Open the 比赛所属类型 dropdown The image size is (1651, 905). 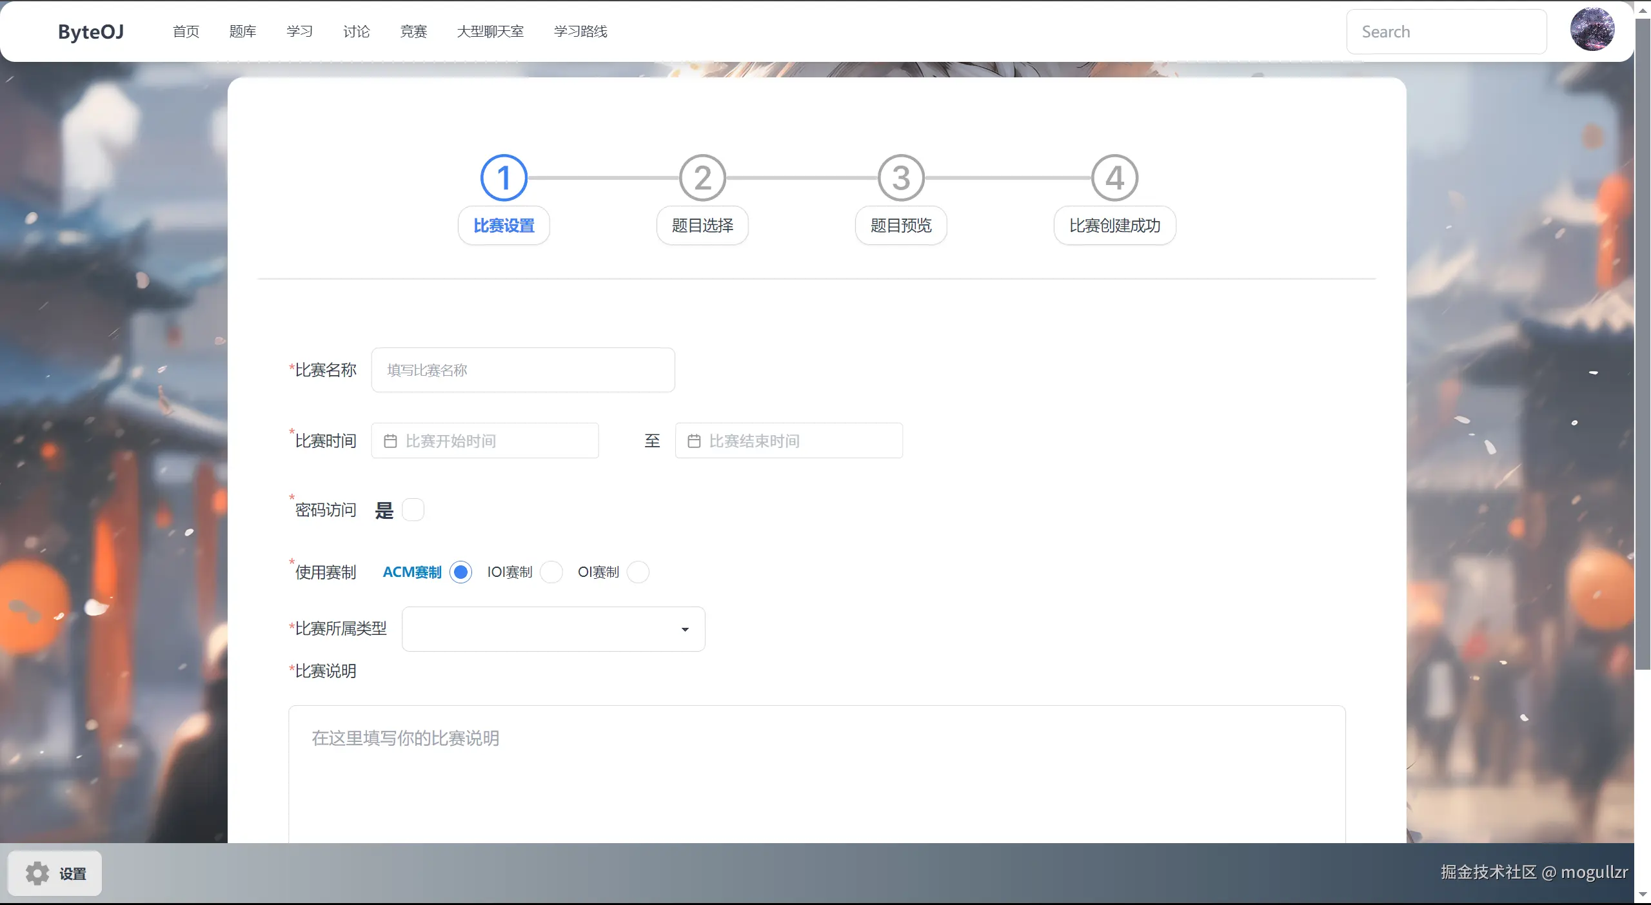click(553, 629)
